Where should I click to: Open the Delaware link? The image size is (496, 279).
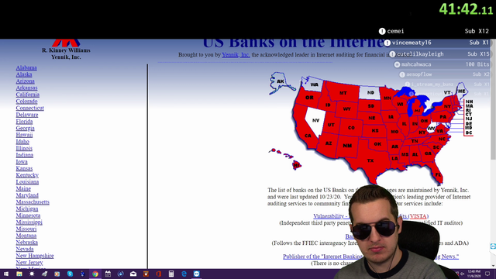(27, 115)
